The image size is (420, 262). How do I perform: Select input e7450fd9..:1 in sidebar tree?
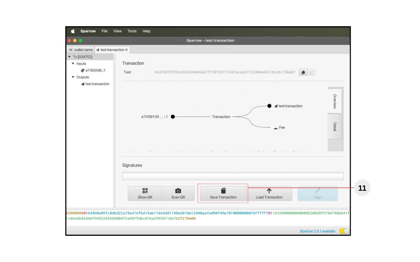tap(93, 70)
